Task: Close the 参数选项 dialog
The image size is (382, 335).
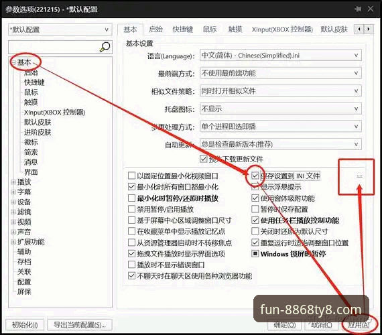Action: click(371, 9)
